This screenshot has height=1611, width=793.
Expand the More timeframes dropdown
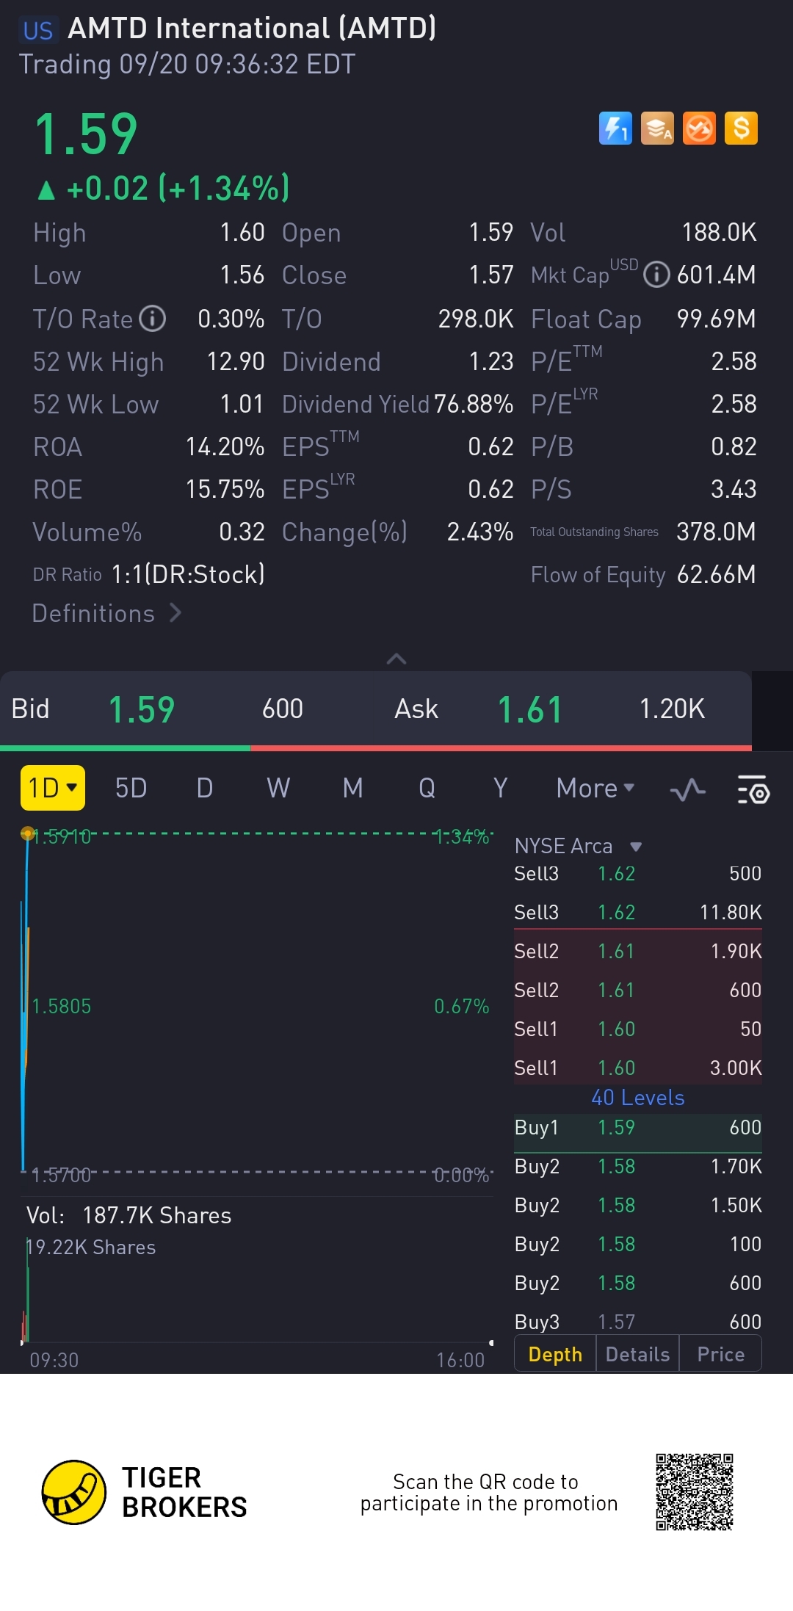[x=595, y=788]
